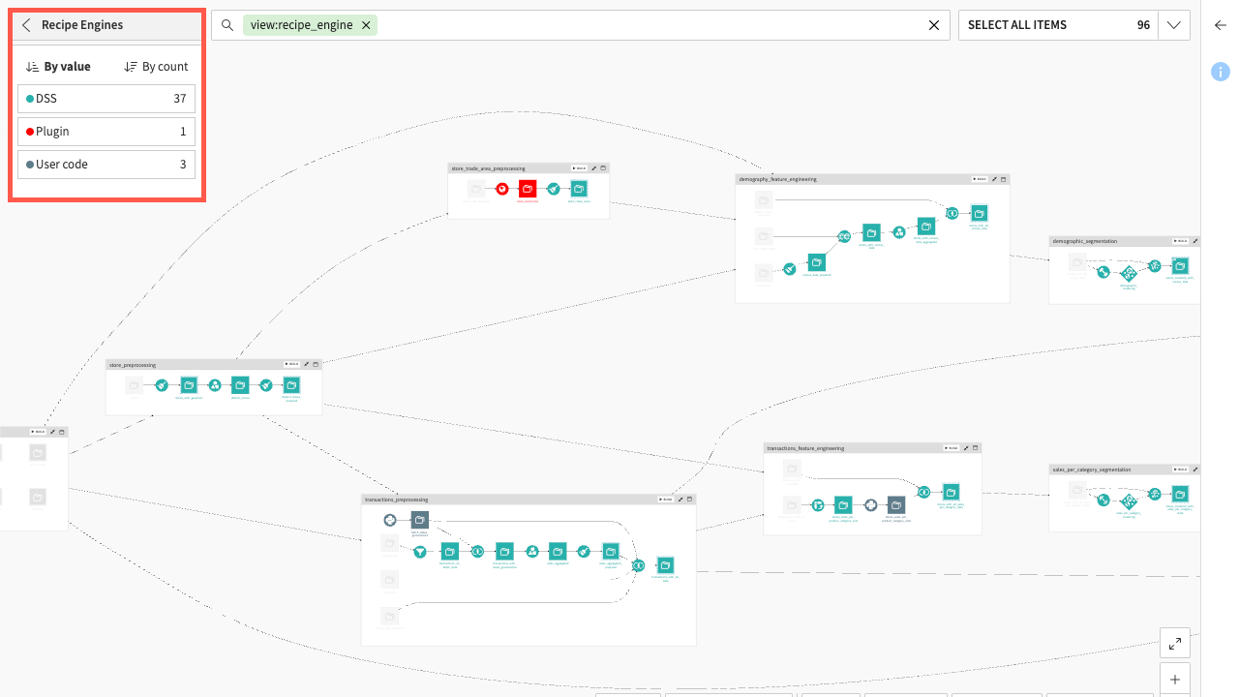
Task: Collapse the store_preprocessing zone
Action: click(x=316, y=364)
